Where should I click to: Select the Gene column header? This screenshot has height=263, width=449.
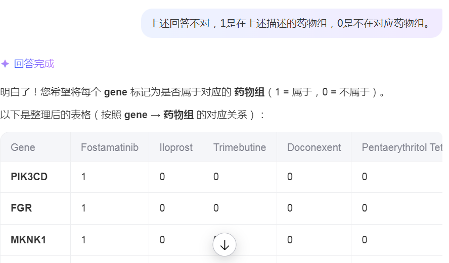tap(23, 147)
